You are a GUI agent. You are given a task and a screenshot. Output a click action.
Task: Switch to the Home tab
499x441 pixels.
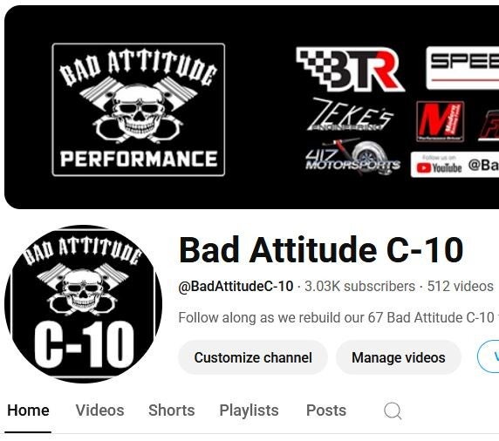[28, 410]
